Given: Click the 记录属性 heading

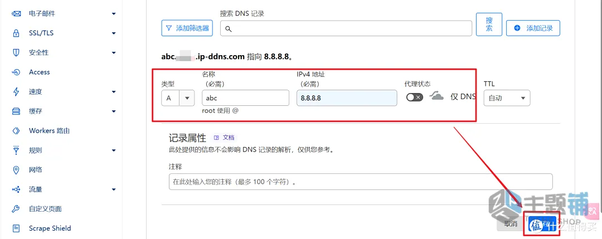Looking at the screenshot, I should (x=187, y=138).
